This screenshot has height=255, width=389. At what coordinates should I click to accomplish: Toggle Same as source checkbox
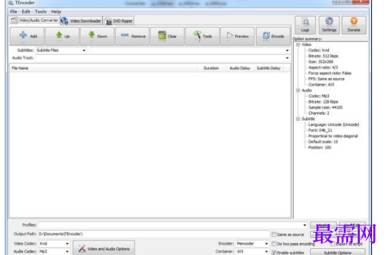click(x=274, y=235)
